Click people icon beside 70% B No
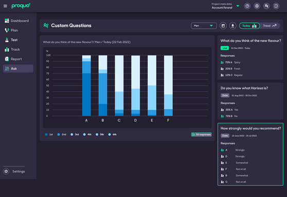Image resolution: width=287 pixels, height=197 pixels. coord(222,116)
